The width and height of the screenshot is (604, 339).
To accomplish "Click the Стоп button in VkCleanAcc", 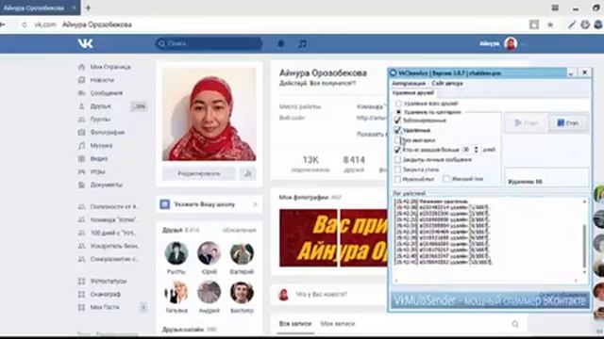I will [x=568, y=123].
